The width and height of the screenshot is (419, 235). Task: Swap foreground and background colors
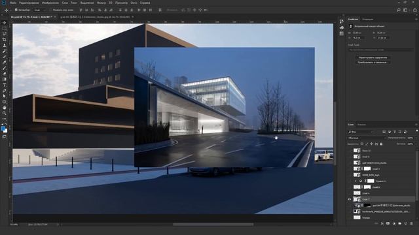tap(6, 125)
